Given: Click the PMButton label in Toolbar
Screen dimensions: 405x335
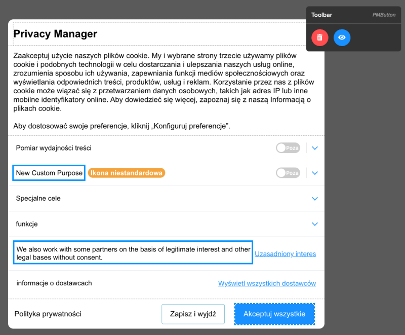Looking at the screenshot, I should 384,15.
